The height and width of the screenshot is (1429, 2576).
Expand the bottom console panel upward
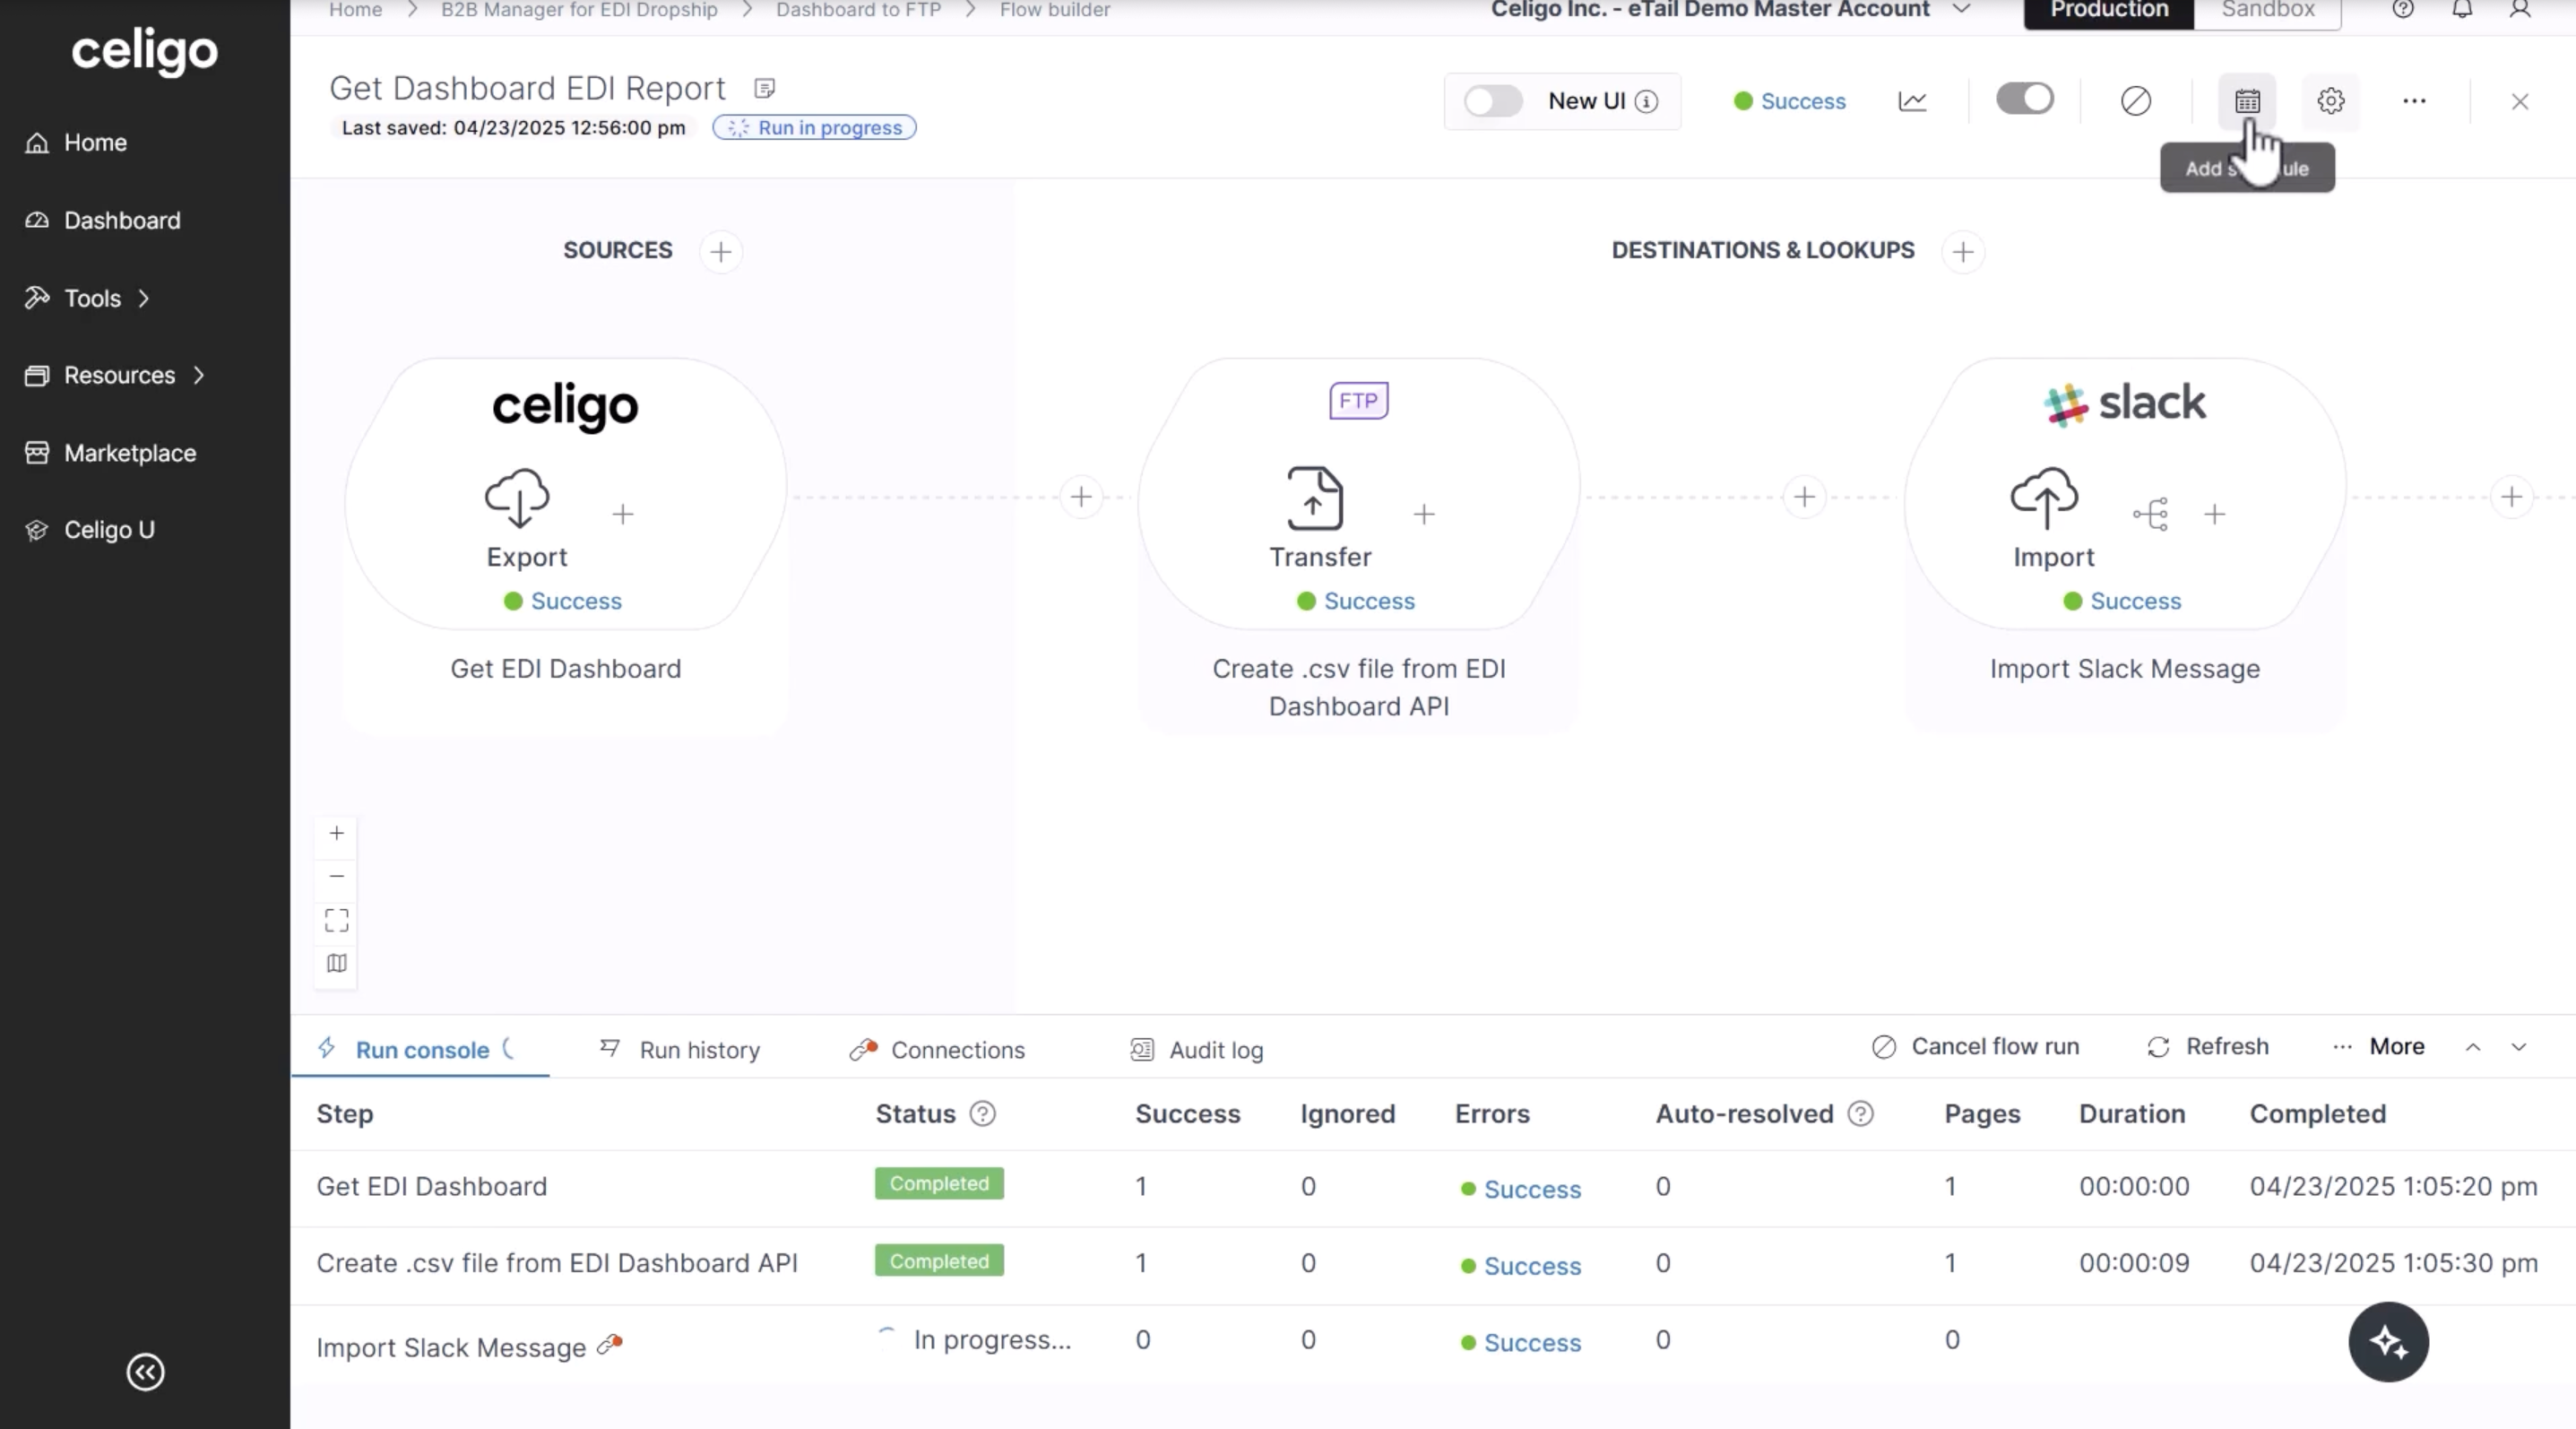2473,1047
